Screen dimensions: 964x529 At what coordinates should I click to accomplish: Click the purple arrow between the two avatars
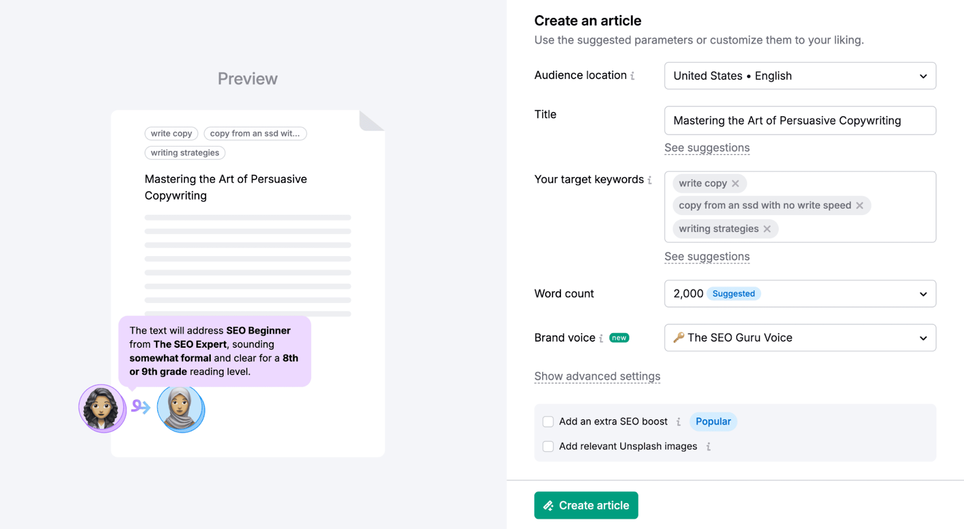(141, 408)
